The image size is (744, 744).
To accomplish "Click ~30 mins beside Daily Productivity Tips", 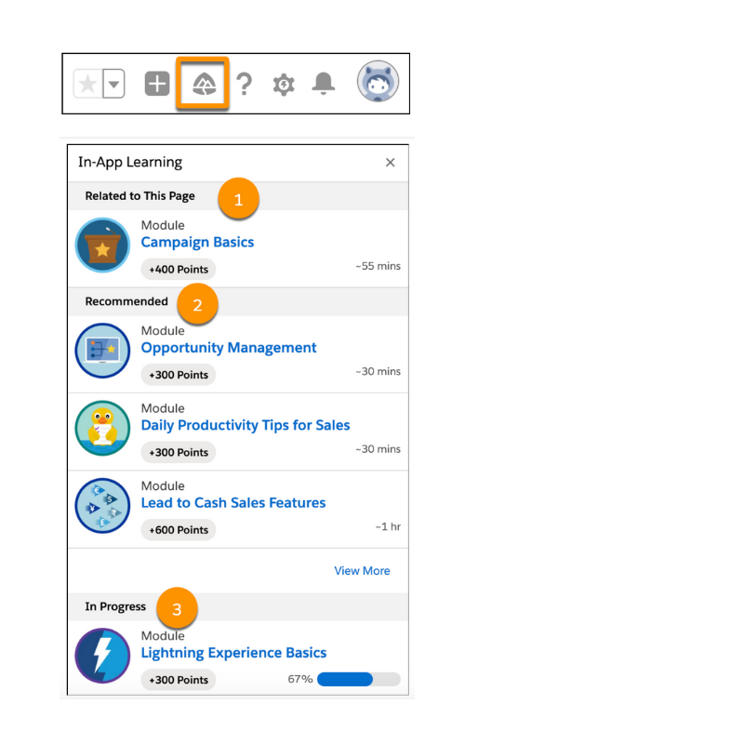I will [379, 449].
